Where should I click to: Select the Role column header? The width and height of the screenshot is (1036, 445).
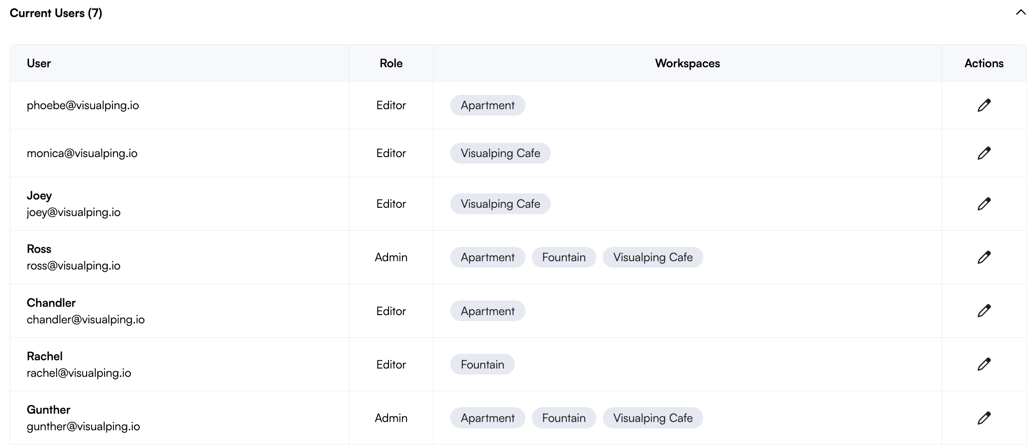click(391, 63)
